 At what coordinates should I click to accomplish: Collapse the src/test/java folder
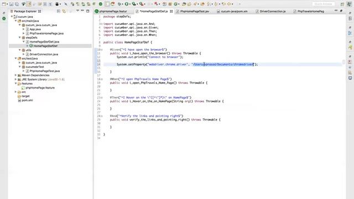(16, 59)
